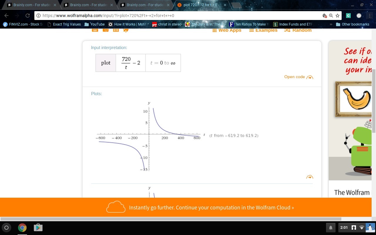The width and height of the screenshot is (376, 235).
Task: Open the ChromeOS launcher circle
Action: click(6, 227)
